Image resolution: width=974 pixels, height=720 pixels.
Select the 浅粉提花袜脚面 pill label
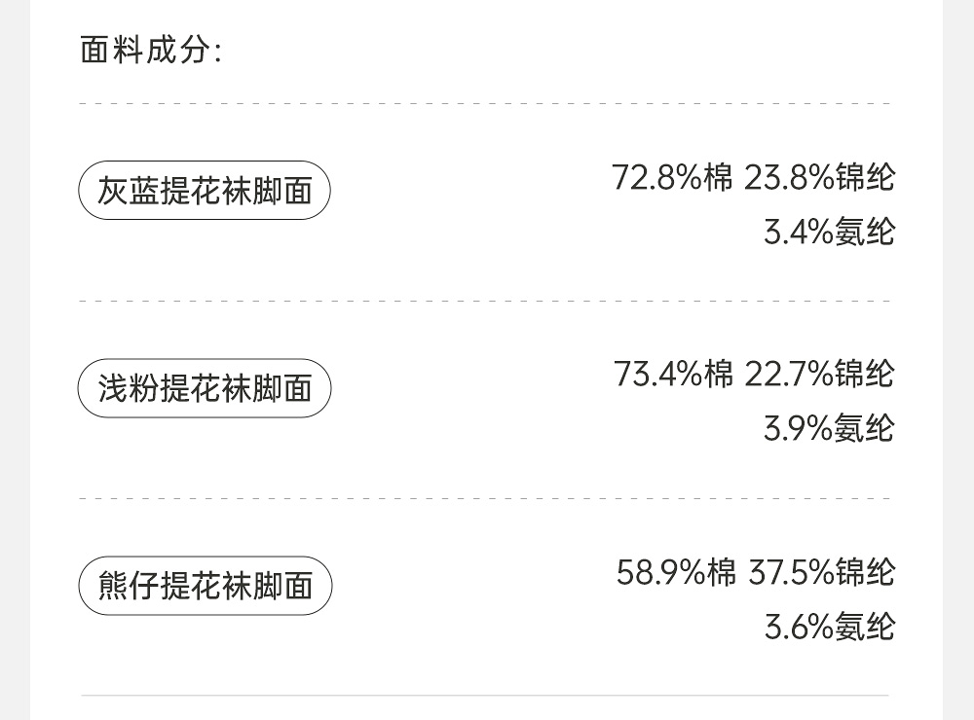click(x=205, y=388)
